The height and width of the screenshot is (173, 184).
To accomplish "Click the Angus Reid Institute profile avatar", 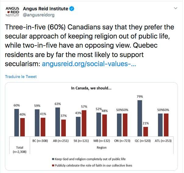I will [12, 11].
